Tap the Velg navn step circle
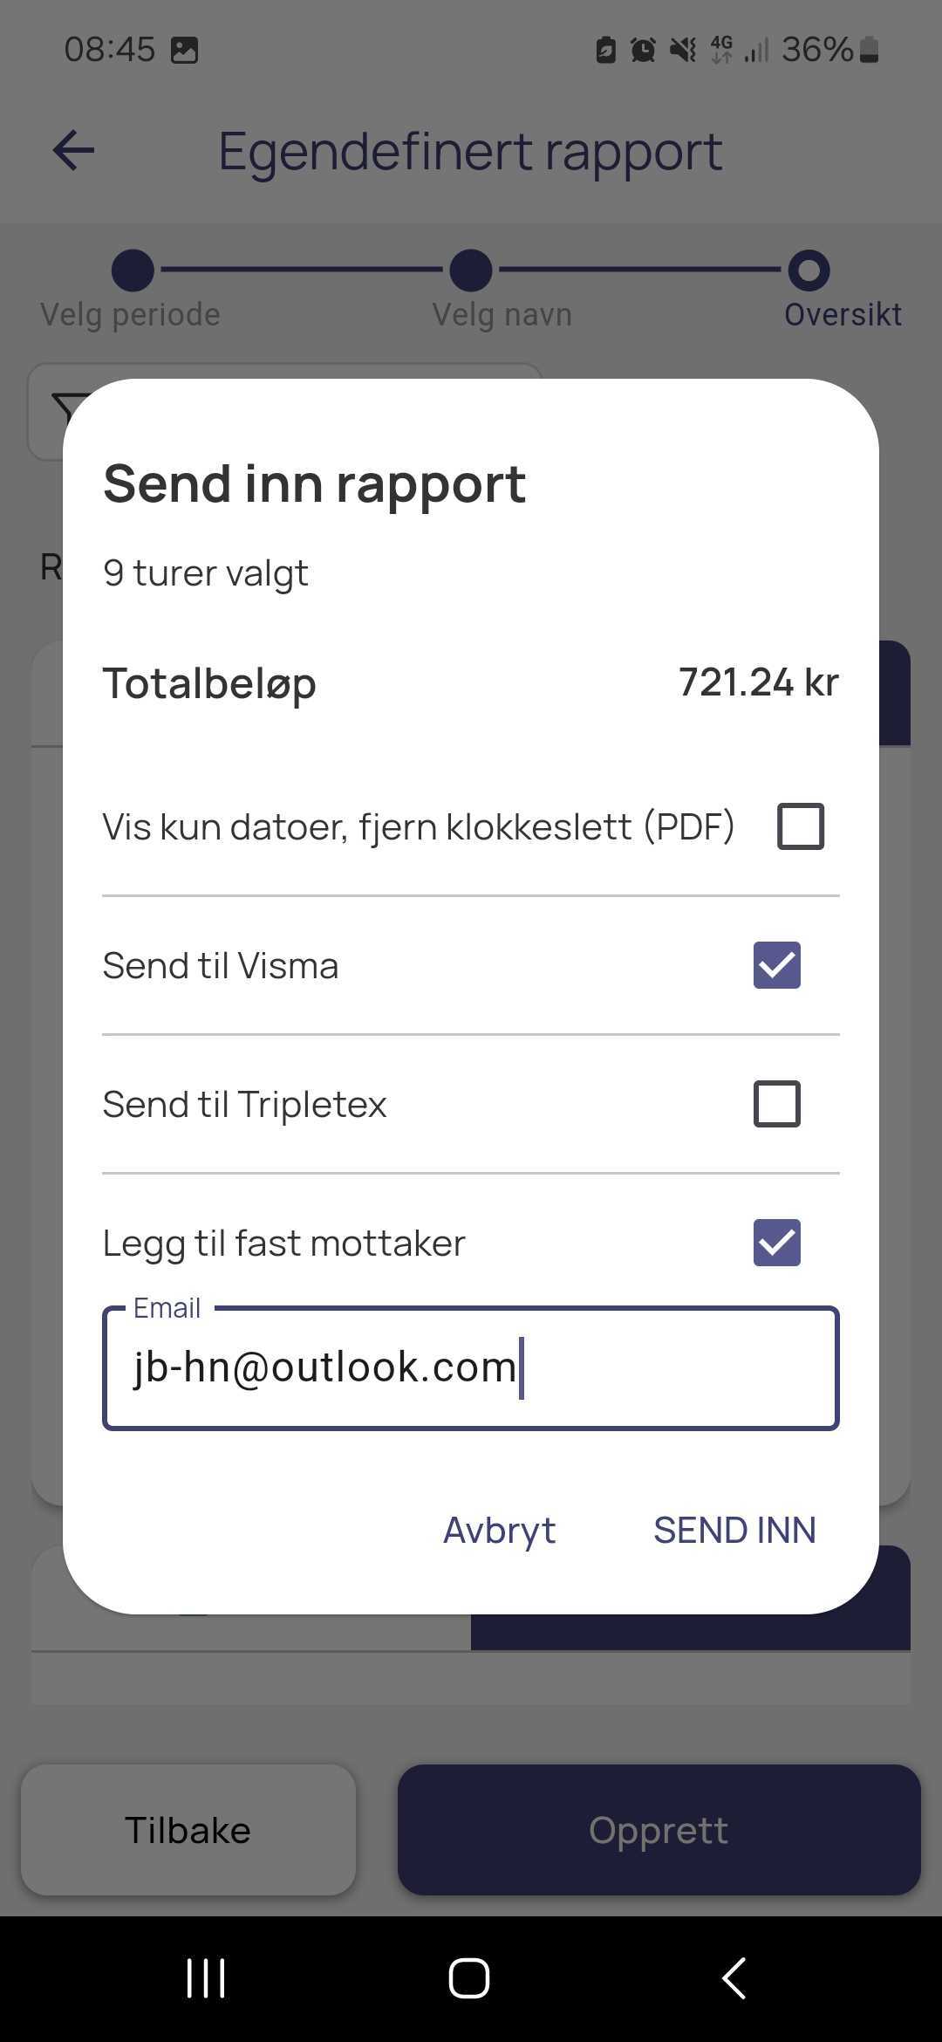The width and height of the screenshot is (942, 2042). pos(471,271)
